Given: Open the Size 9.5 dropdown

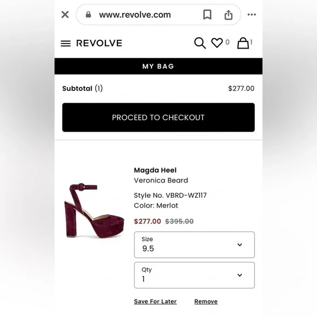Looking at the screenshot, I should tap(194, 245).
